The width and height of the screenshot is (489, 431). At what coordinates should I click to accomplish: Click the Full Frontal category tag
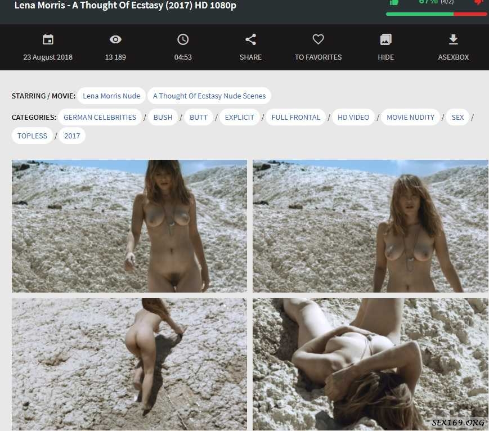(x=295, y=117)
